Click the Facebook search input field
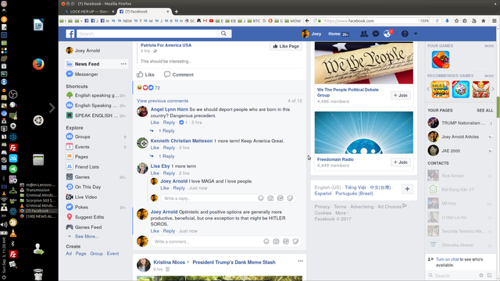Image resolution: width=500 pixels, height=281 pixels. pos(147,34)
